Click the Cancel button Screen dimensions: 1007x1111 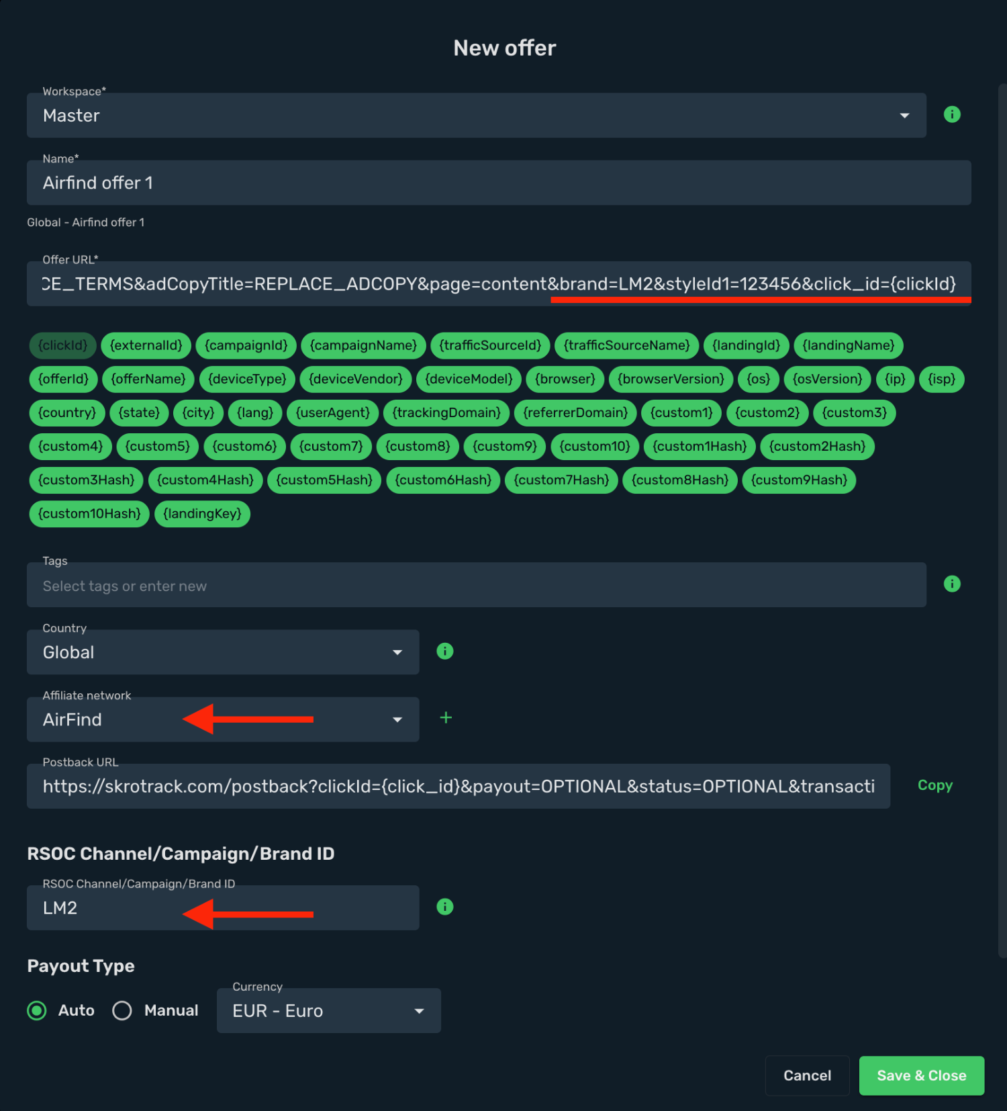pos(808,1075)
